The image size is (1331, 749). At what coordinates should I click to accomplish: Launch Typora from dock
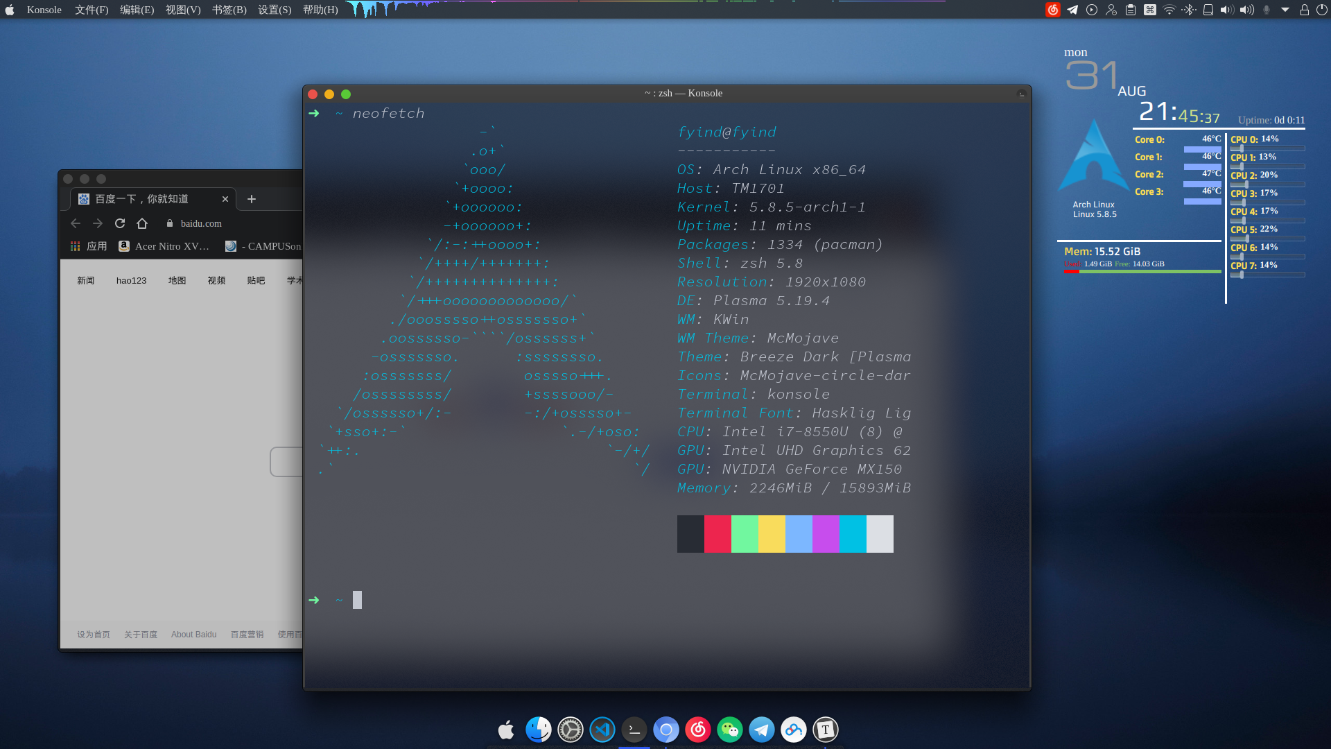point(826,730)
